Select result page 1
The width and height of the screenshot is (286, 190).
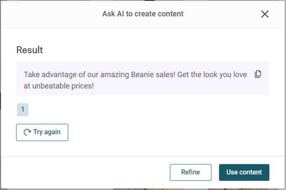[x=23, y=109]
